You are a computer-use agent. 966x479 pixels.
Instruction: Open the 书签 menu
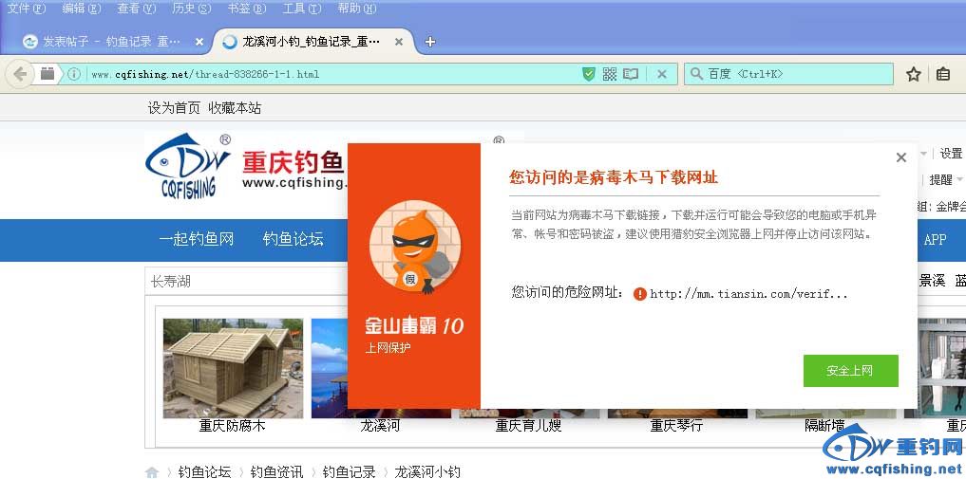coord(246,9)
